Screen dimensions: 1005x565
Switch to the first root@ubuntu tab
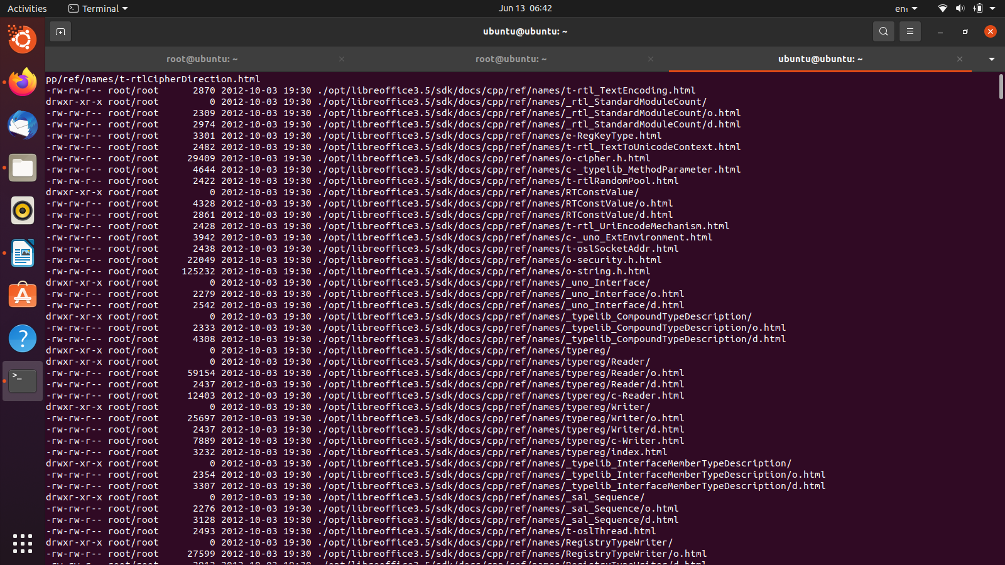coord(202,59)
